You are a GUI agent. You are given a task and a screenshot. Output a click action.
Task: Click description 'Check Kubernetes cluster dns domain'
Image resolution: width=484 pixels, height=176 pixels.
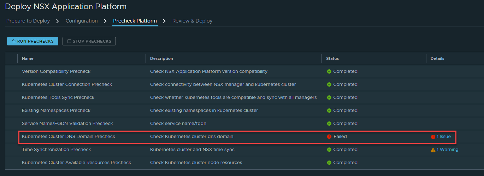192,137
